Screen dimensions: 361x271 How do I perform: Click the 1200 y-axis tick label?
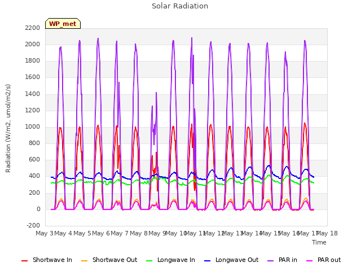coord(33,111)
